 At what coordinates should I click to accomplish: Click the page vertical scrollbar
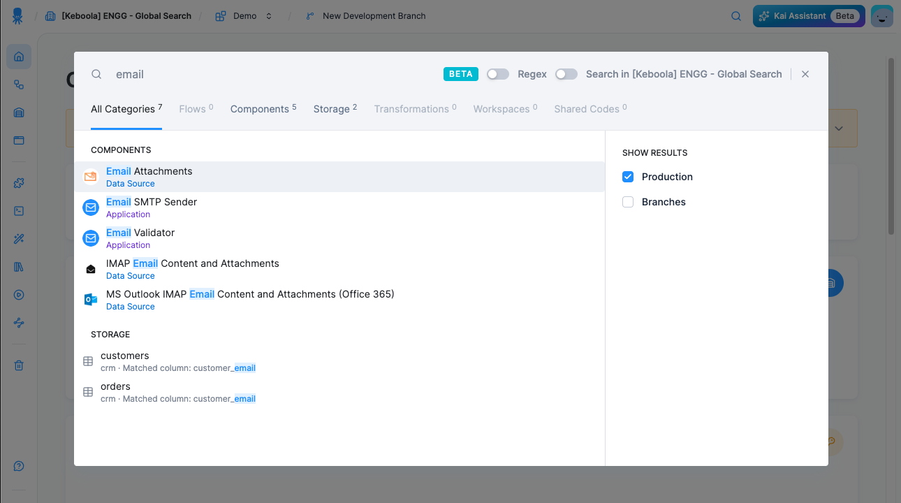pyautogui.click(x=891, y=147)
